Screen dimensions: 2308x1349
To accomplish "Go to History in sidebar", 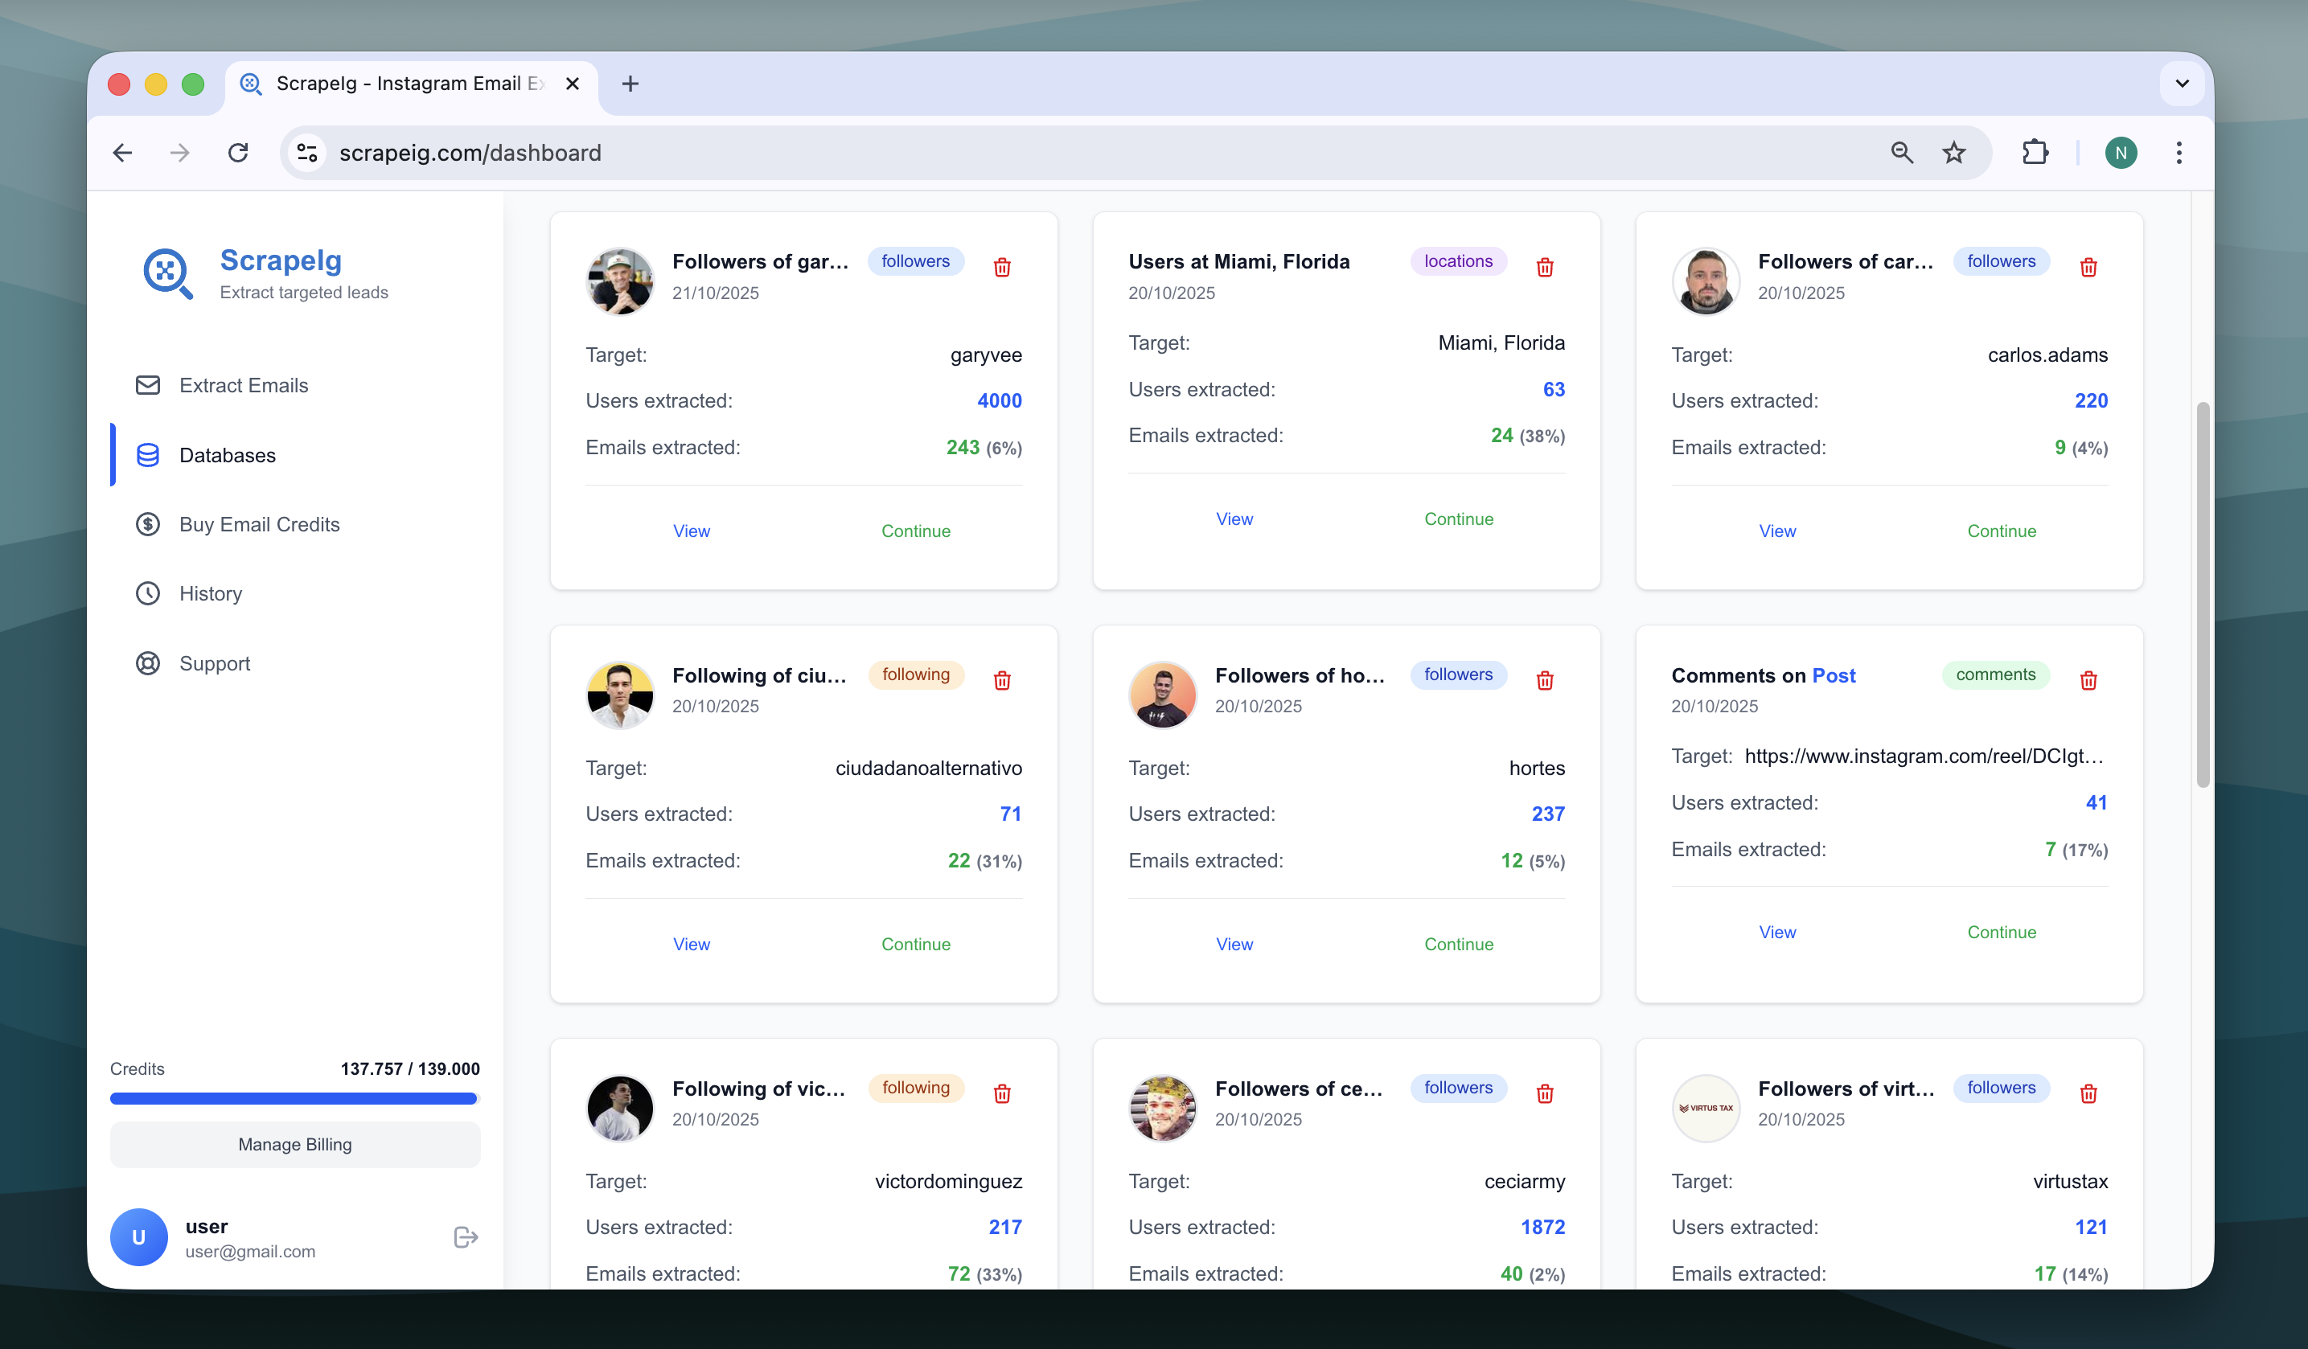I will 210,593.
